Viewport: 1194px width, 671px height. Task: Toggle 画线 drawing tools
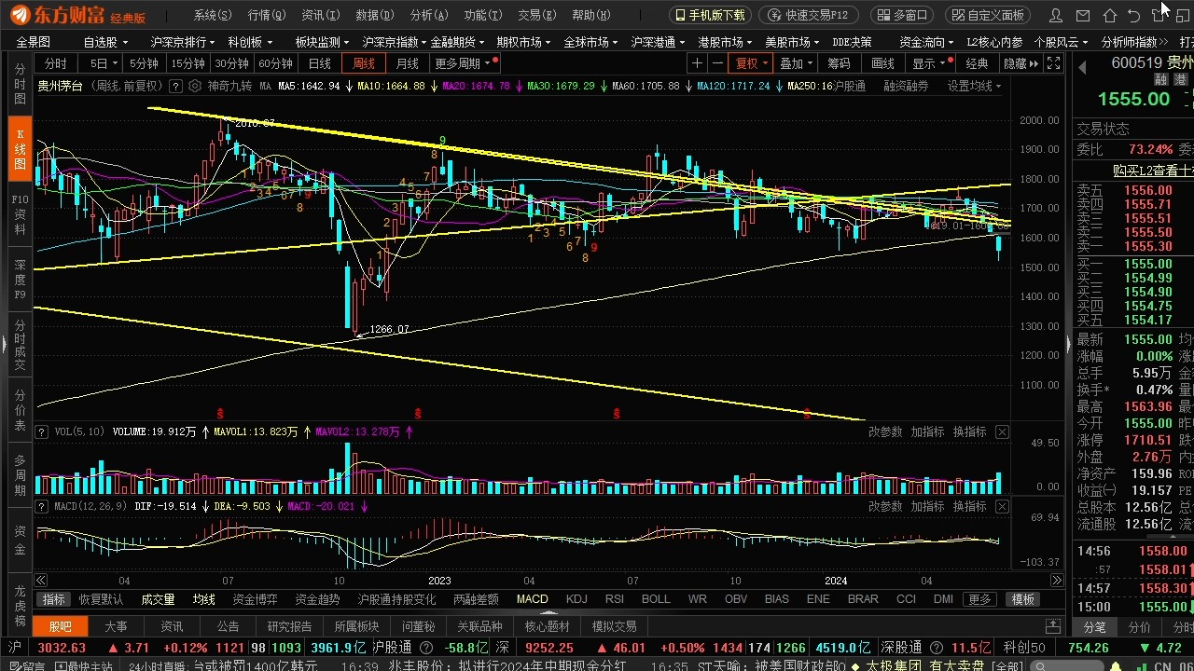(x=882, y=63)
